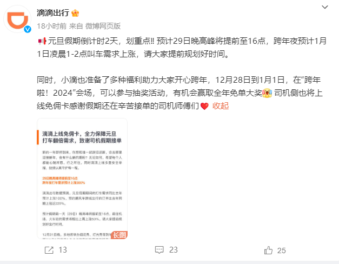Expand the post options chevron menu
339x264 pixels.
pyautogui.click(x=325, y=7)
